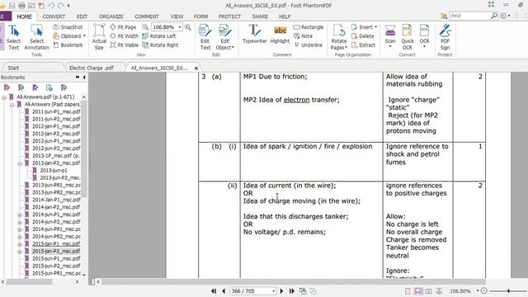Open the PROTECT ribbon tab

pyautogui.click(x=229, y=16)
